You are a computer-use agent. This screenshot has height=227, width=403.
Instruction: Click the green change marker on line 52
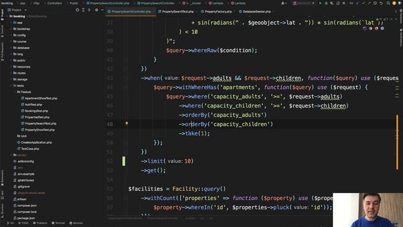coord(123,161)
